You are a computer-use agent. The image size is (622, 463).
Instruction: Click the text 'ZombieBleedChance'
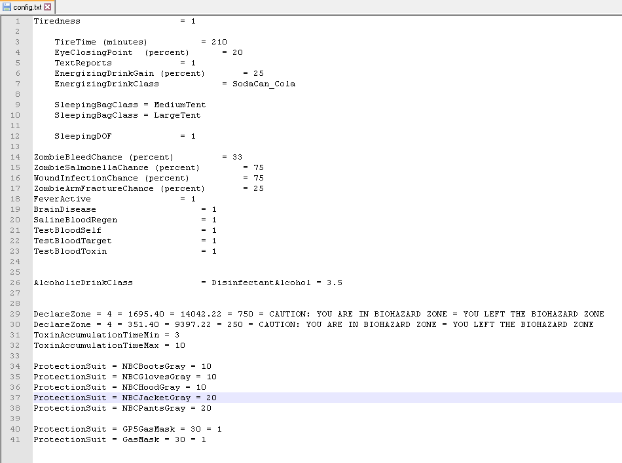coord(78,157)
